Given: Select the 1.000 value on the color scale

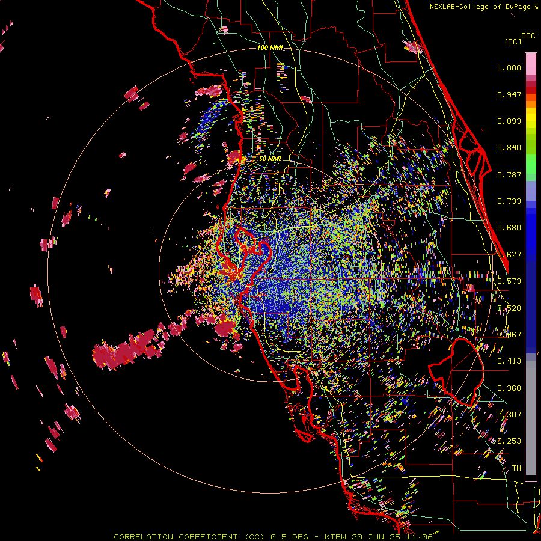Looking at the screenshot, I should 509,67.
